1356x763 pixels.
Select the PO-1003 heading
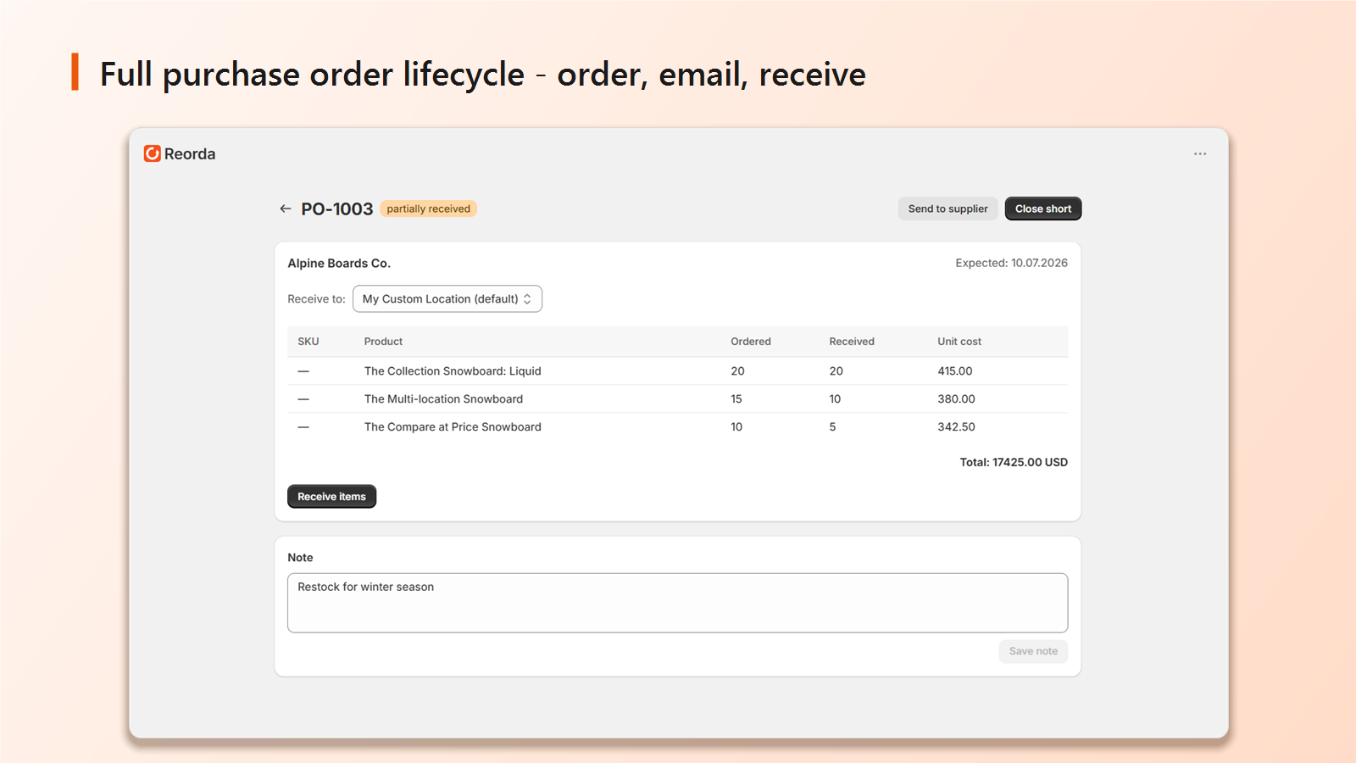[336, 209]
